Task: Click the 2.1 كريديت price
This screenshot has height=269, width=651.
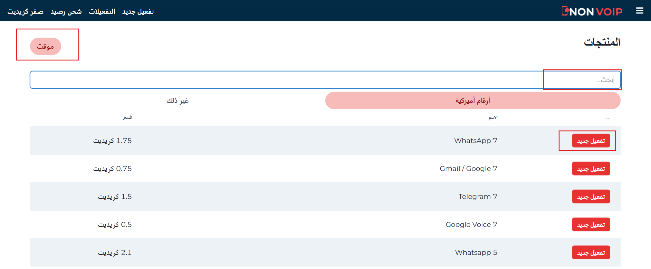Action: click(115, 252)
